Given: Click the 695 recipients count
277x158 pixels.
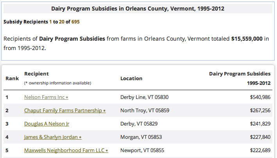Looking at the screenshot, I should click(x=75, y=22).
